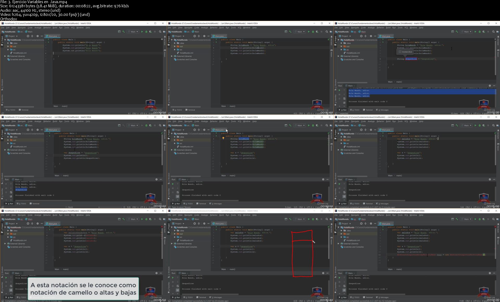This screenshot has height=302, width=500.
Task: Check the Declare final checkbox popup
Action: click(x=400, y=52)
